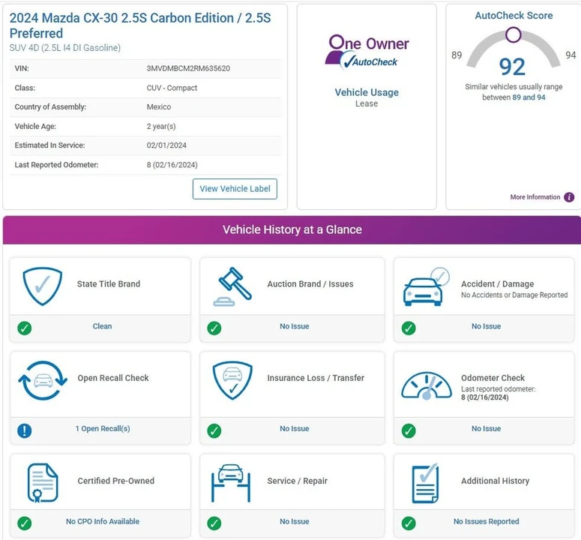This screenshot has height=540, width=581.
Task: Click green check in Odometer Check card
Action: click(x=409, y=430)
